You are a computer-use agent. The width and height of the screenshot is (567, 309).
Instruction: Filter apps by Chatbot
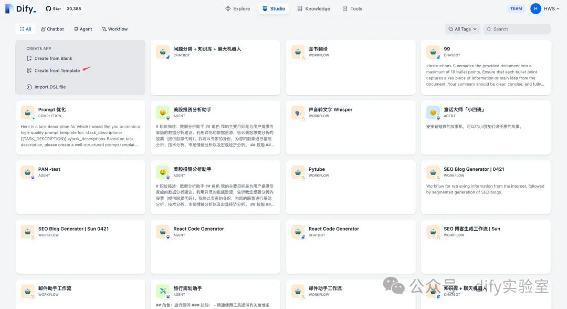coord(52,29)
